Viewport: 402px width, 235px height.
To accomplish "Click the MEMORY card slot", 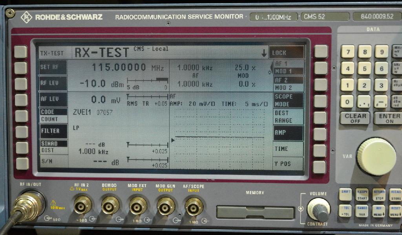I will (x=255, y=213).
